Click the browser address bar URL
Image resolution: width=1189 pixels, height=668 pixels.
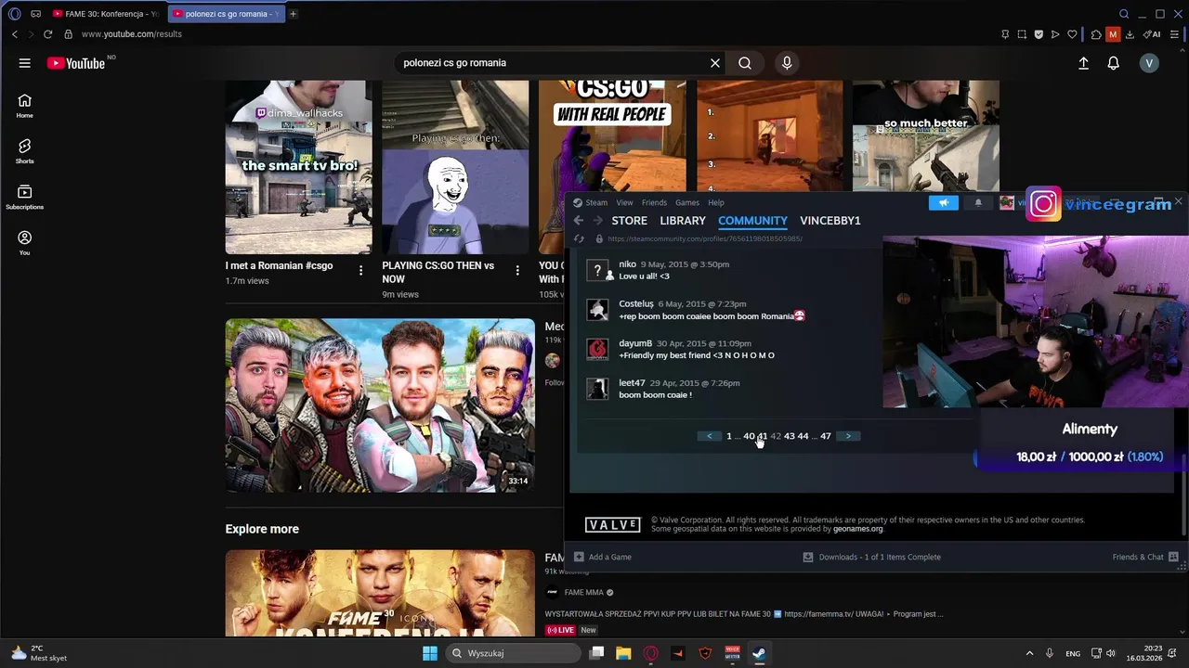(131, 34)
